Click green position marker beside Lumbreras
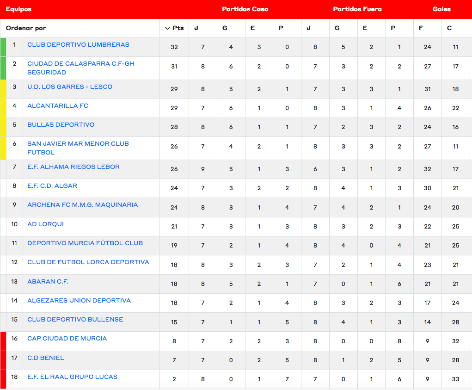The image size is (472, 390). click(x=3, y=47)
